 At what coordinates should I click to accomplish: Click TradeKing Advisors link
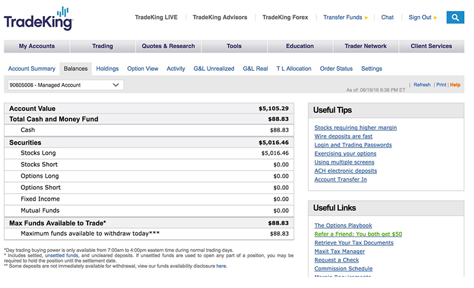coord(220,18)
